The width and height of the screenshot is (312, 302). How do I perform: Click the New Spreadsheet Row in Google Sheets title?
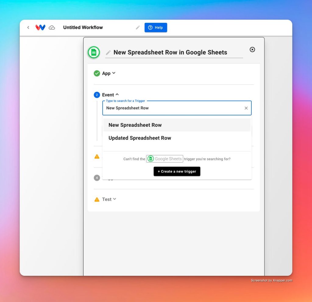pyautogui.click(x=170, y=52)
